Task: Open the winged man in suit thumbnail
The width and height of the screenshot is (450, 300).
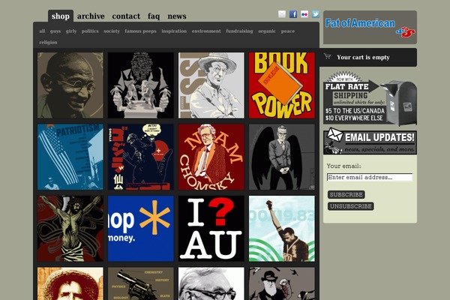Action: pyautogui.click(x=282, y=157)
